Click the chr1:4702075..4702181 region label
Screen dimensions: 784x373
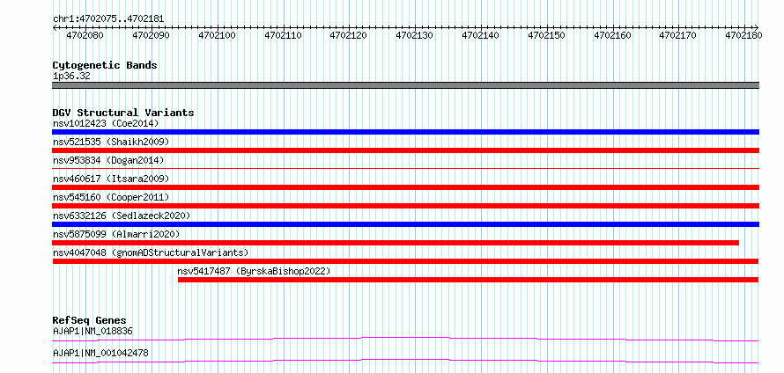pos(108,18)
